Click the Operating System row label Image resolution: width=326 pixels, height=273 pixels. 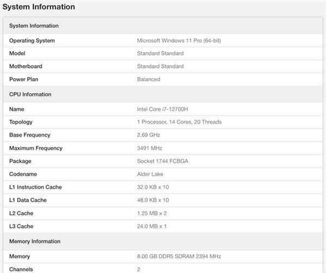[x=32, y=41]
